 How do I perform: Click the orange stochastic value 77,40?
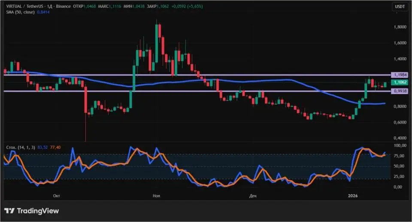[x=55, y=147]
